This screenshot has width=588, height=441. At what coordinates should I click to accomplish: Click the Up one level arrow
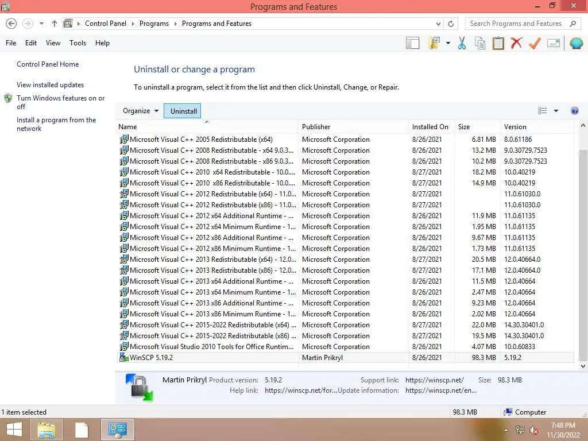(55, 24)
